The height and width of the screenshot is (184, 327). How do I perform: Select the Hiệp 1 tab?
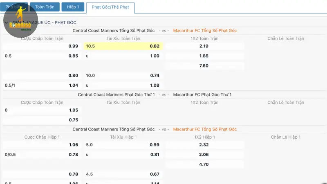73,7
